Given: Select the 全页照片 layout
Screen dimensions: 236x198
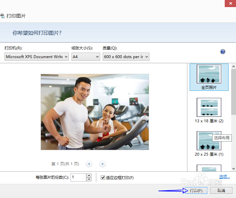Looking at the screenshot, I should pos(209,77).
